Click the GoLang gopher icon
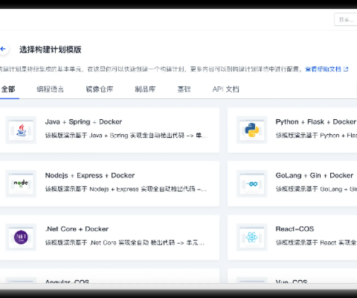 [251, 183]
